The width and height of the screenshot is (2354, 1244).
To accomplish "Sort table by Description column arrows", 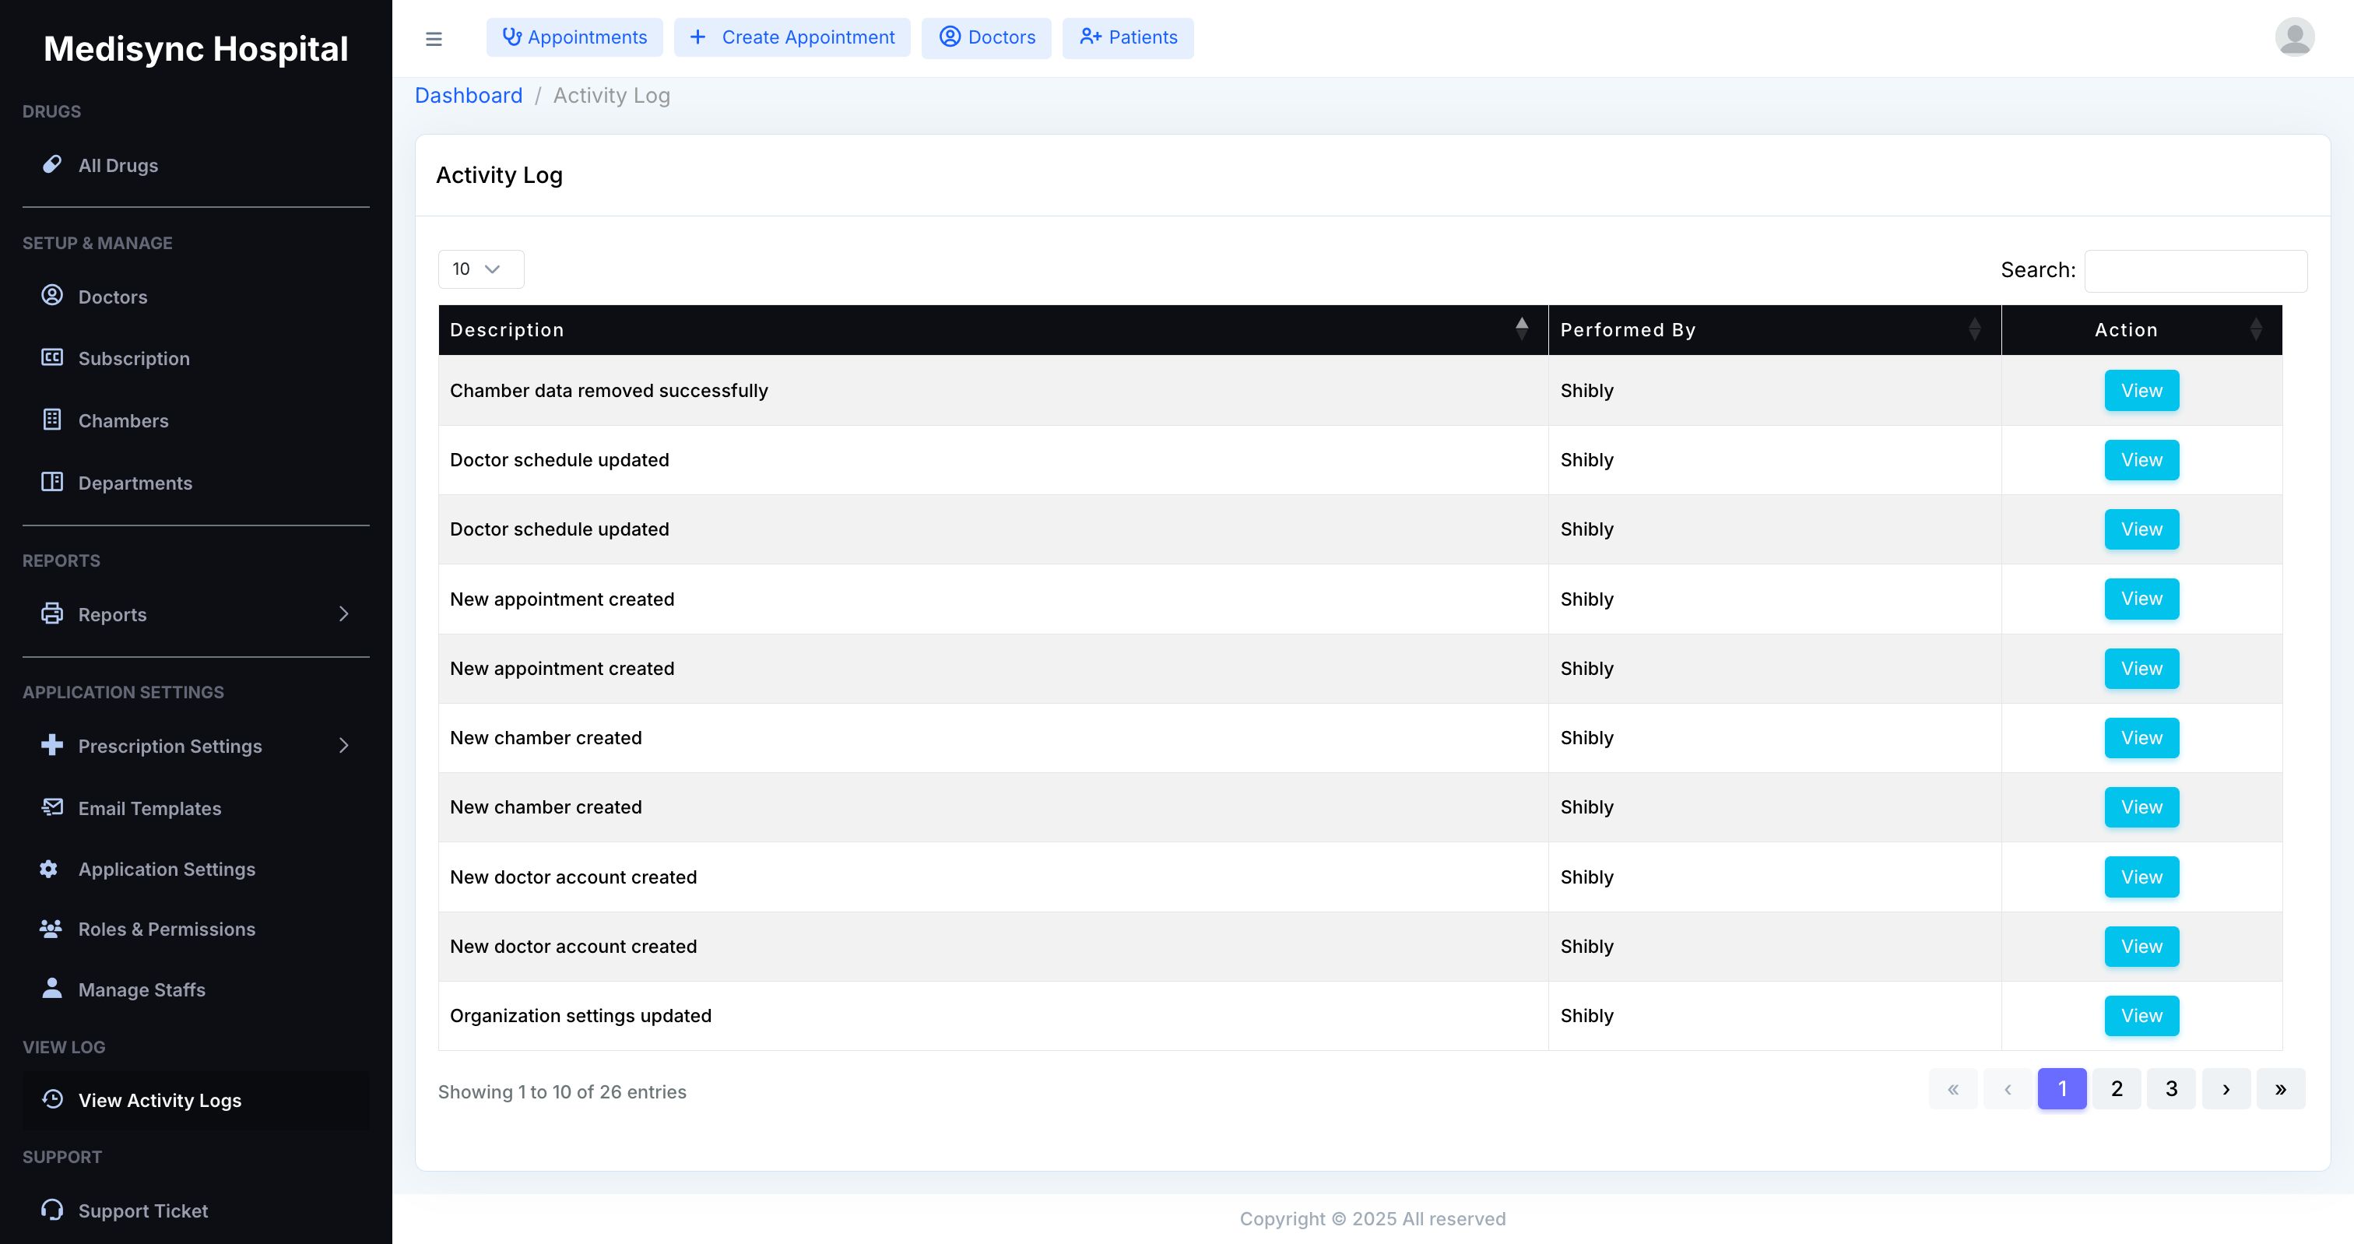I will tap(1522, 329).
